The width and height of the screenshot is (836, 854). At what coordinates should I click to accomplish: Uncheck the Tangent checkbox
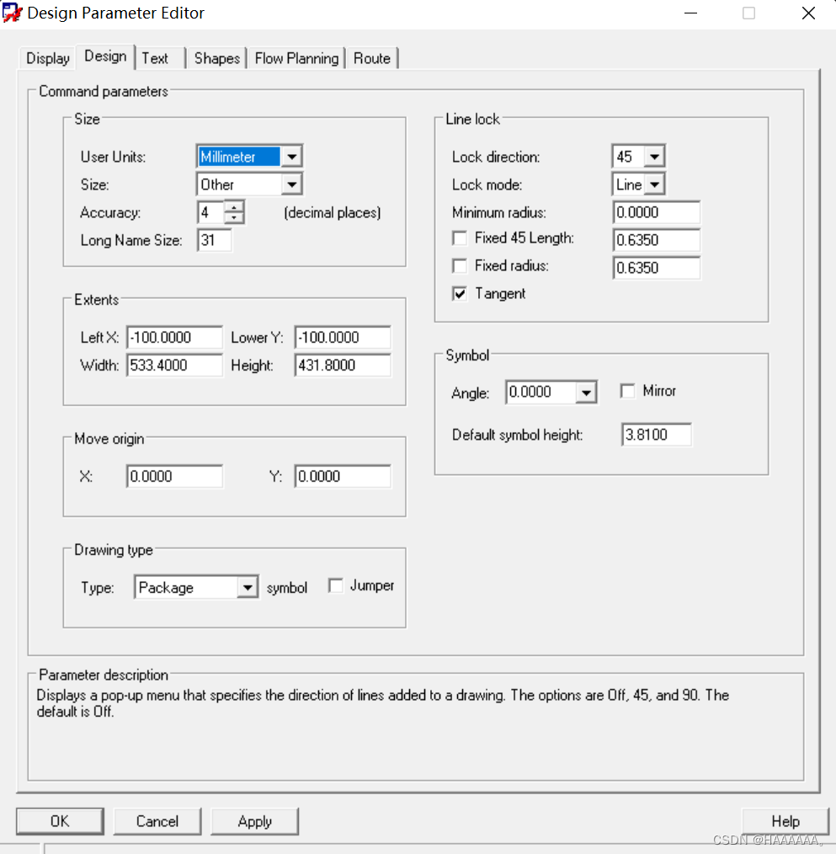[460, 294]
